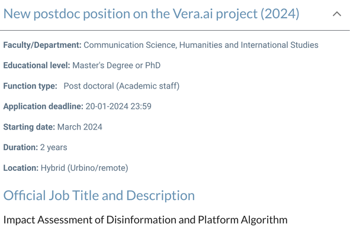Select the 'Starting date:' label
Viewport: 350px width, 230px height.
[29, 127]
